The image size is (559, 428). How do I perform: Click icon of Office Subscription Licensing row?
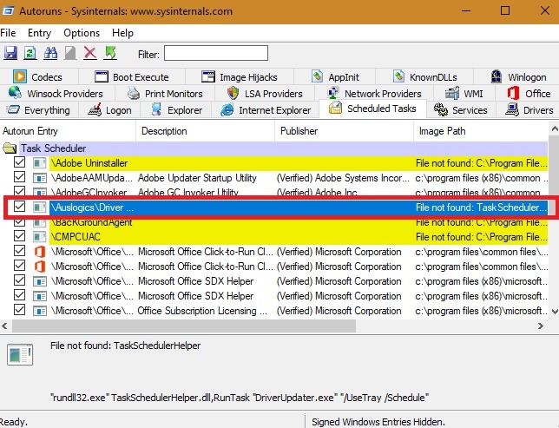click(39, 311)
